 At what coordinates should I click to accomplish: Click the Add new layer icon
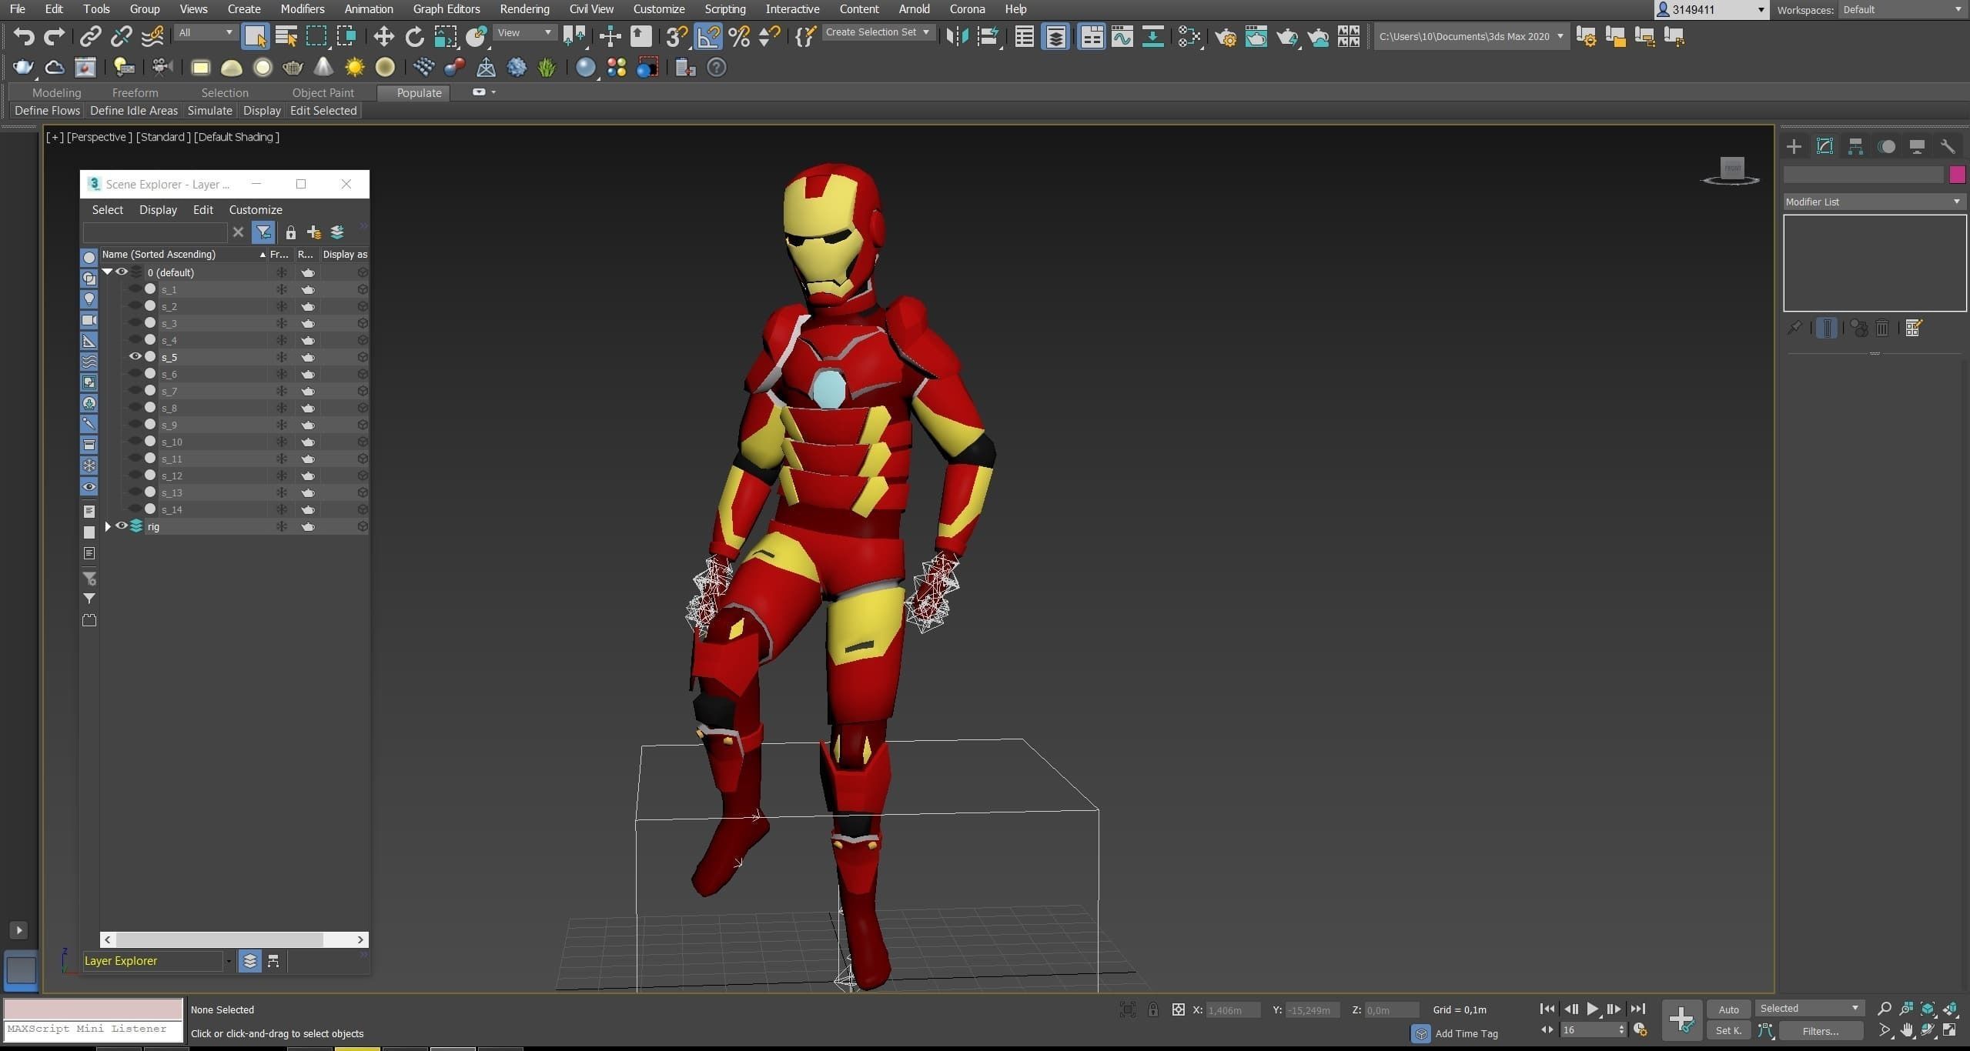click(313, 232)
